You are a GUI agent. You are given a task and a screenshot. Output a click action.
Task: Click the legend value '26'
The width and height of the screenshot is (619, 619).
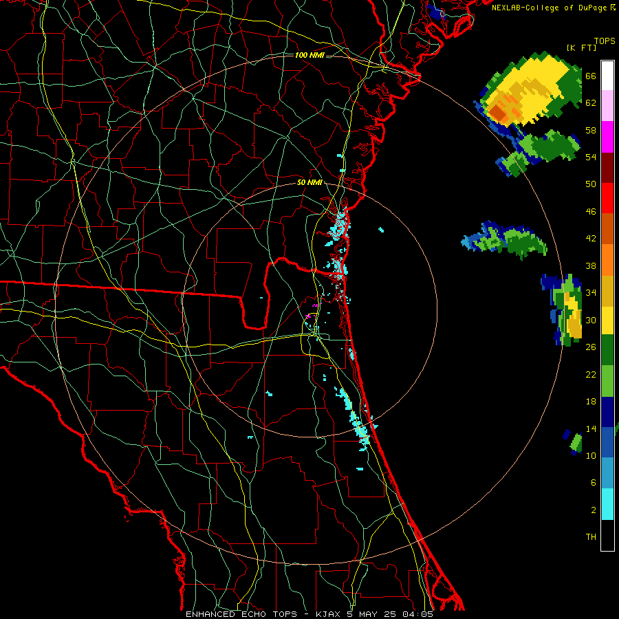pos(591,347)
